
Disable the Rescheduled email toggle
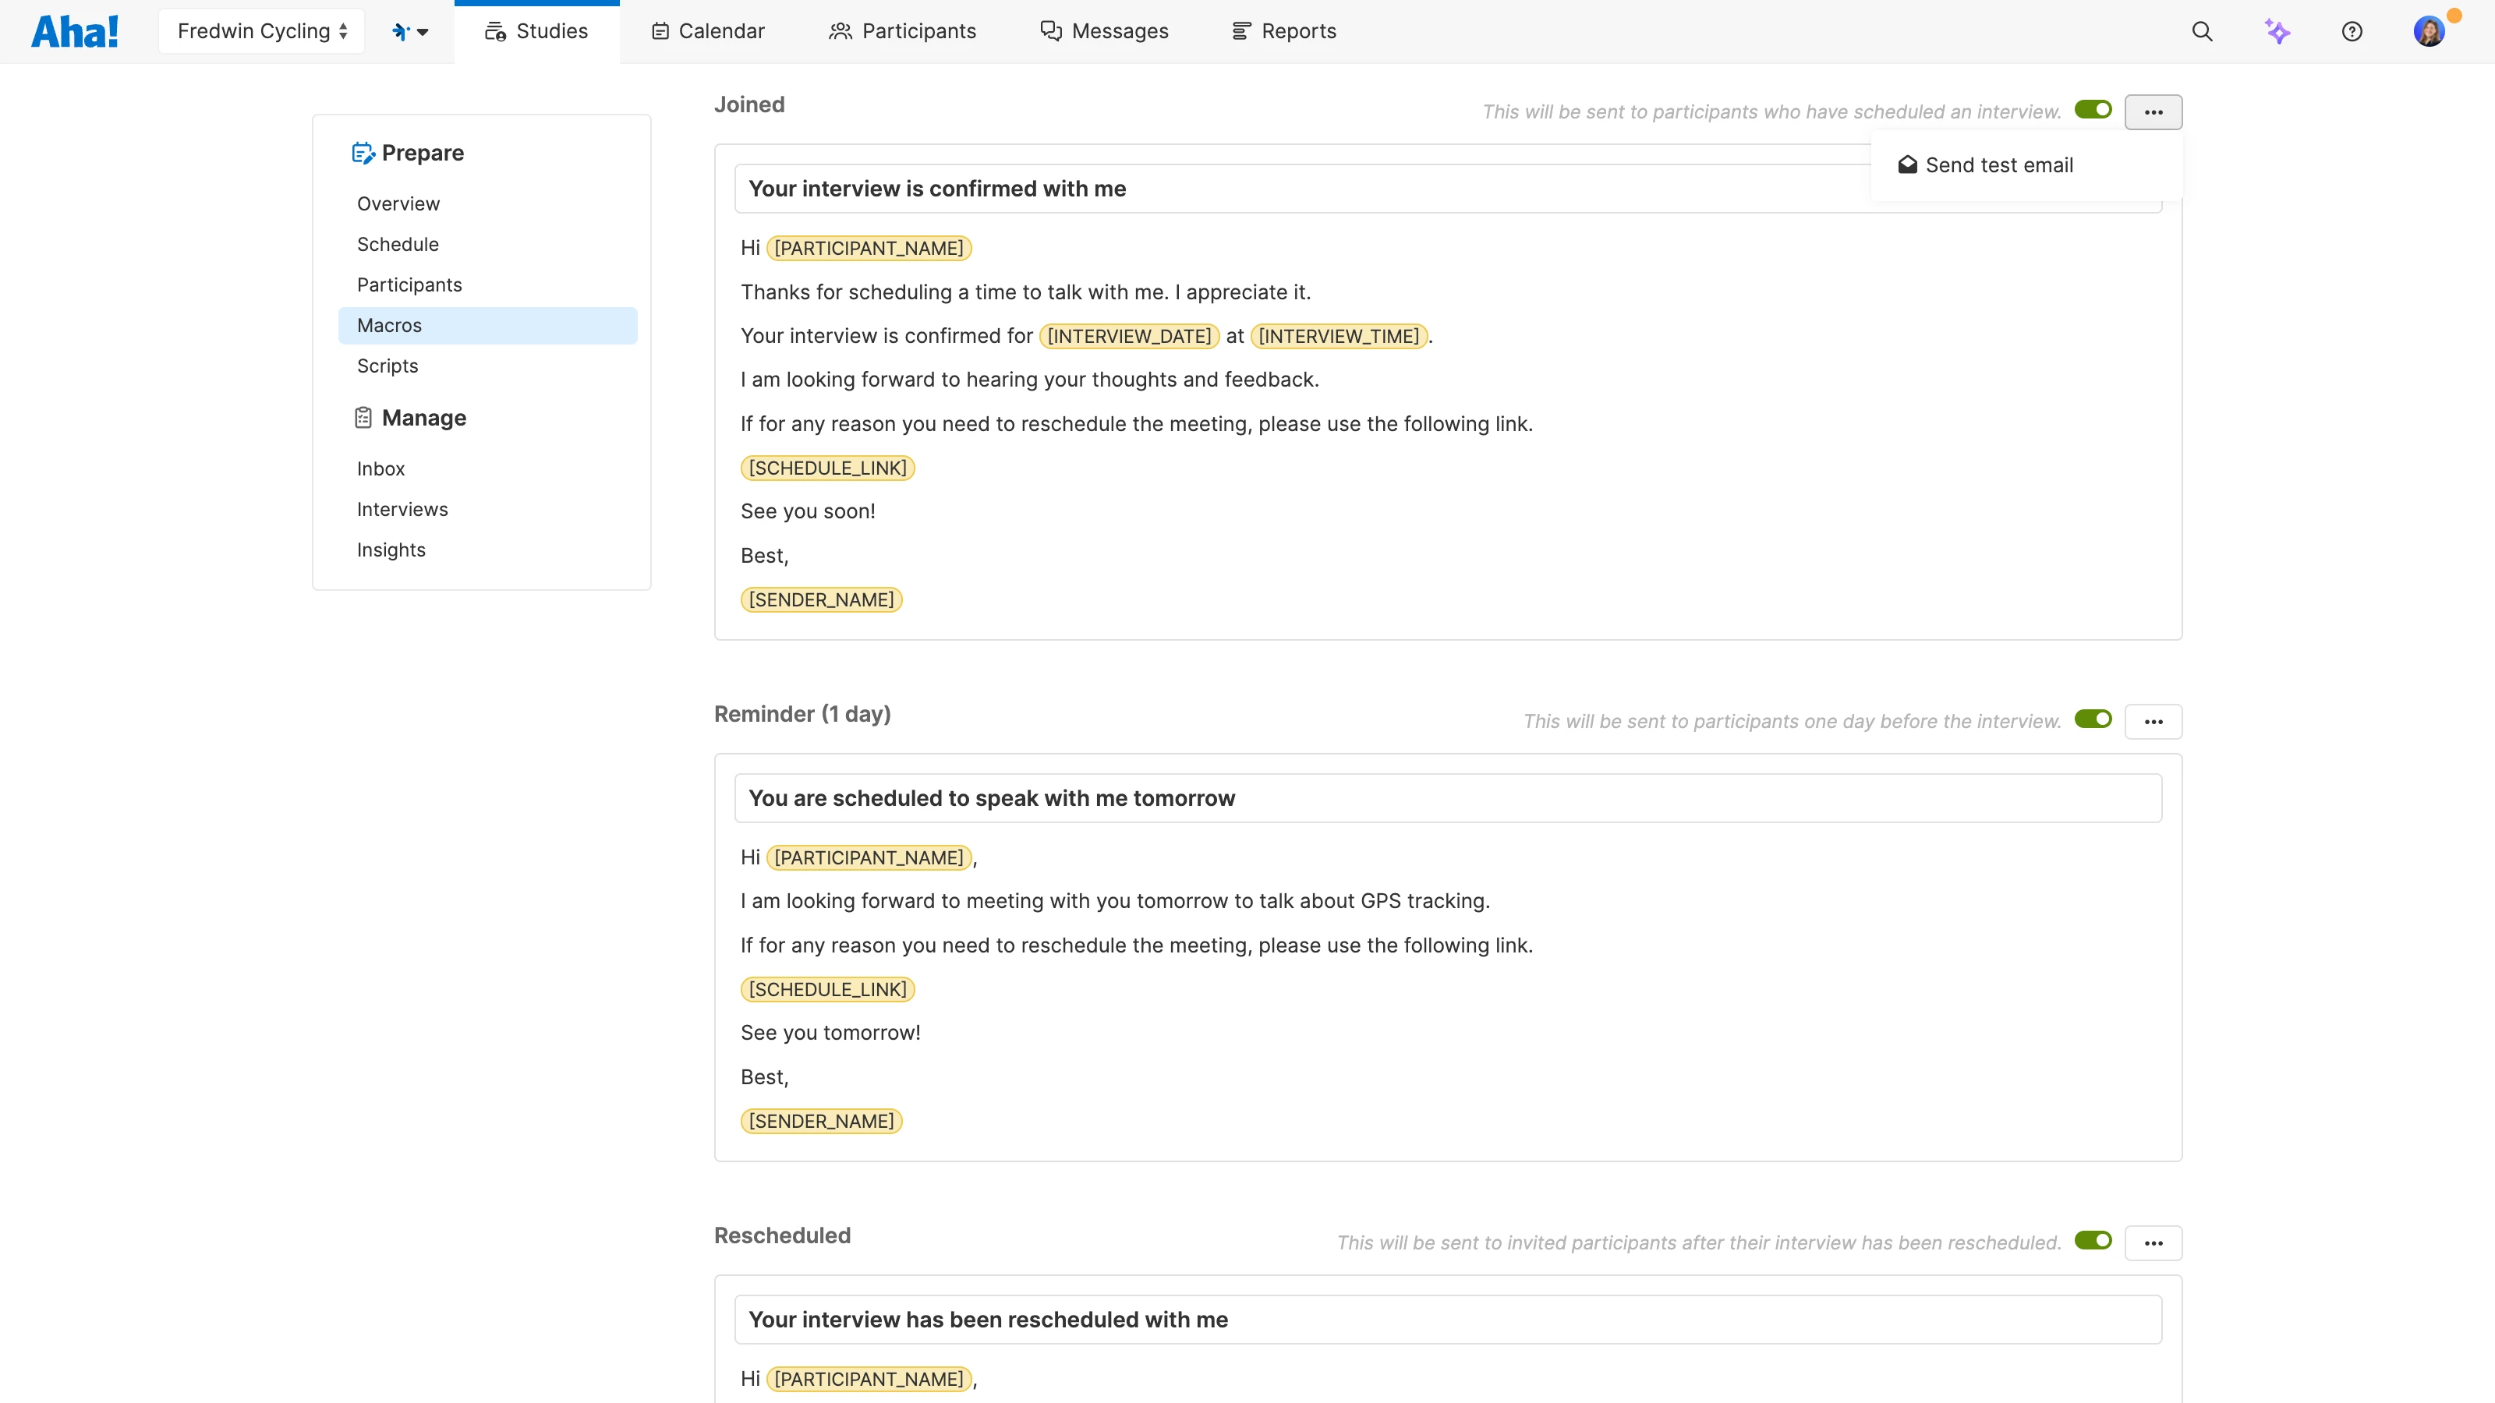click(x=2092, y=1240)
